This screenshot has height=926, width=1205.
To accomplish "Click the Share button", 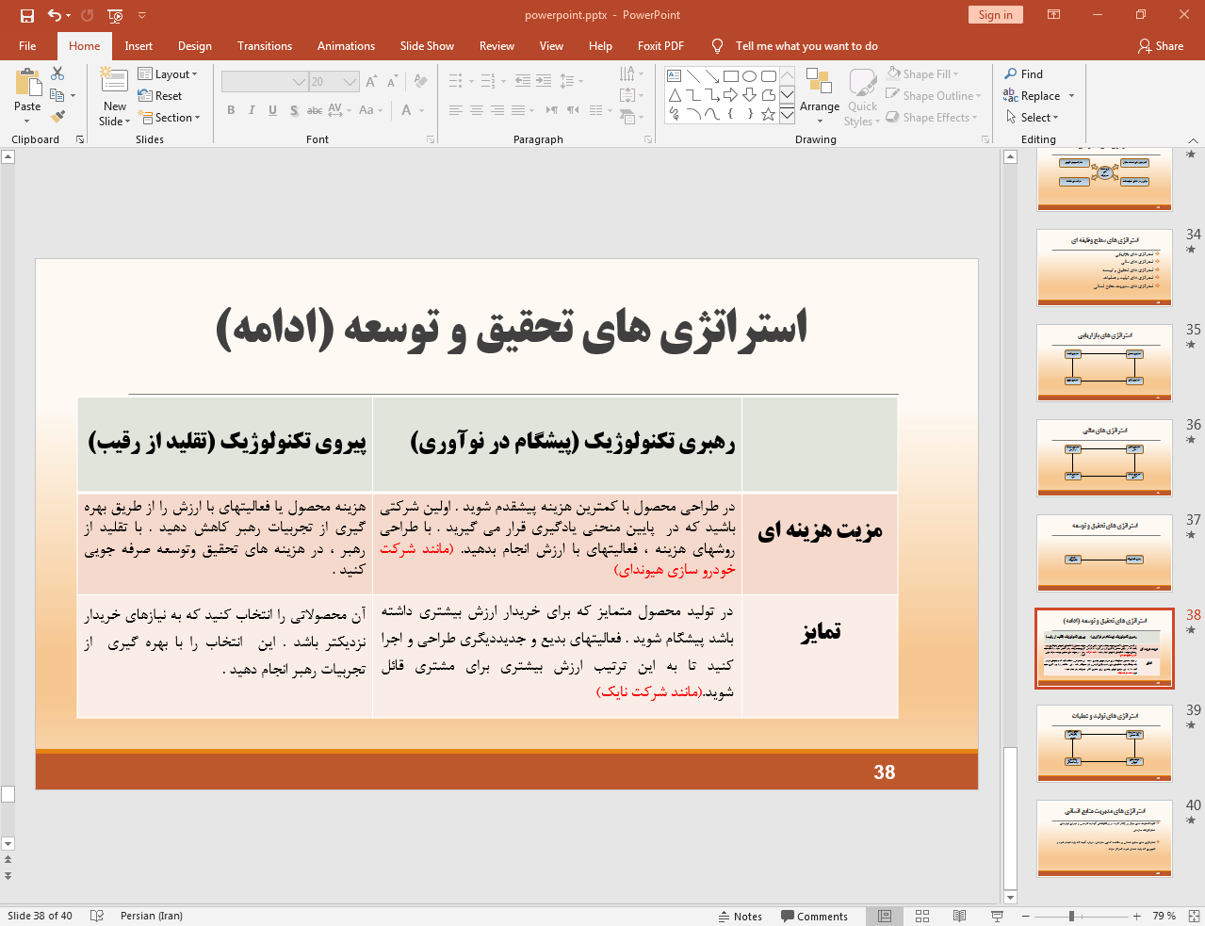I will [1161, 45].
